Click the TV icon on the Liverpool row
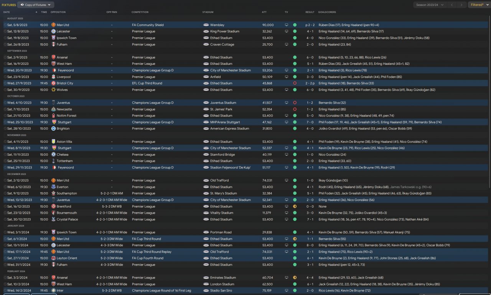 coord(286,77)
